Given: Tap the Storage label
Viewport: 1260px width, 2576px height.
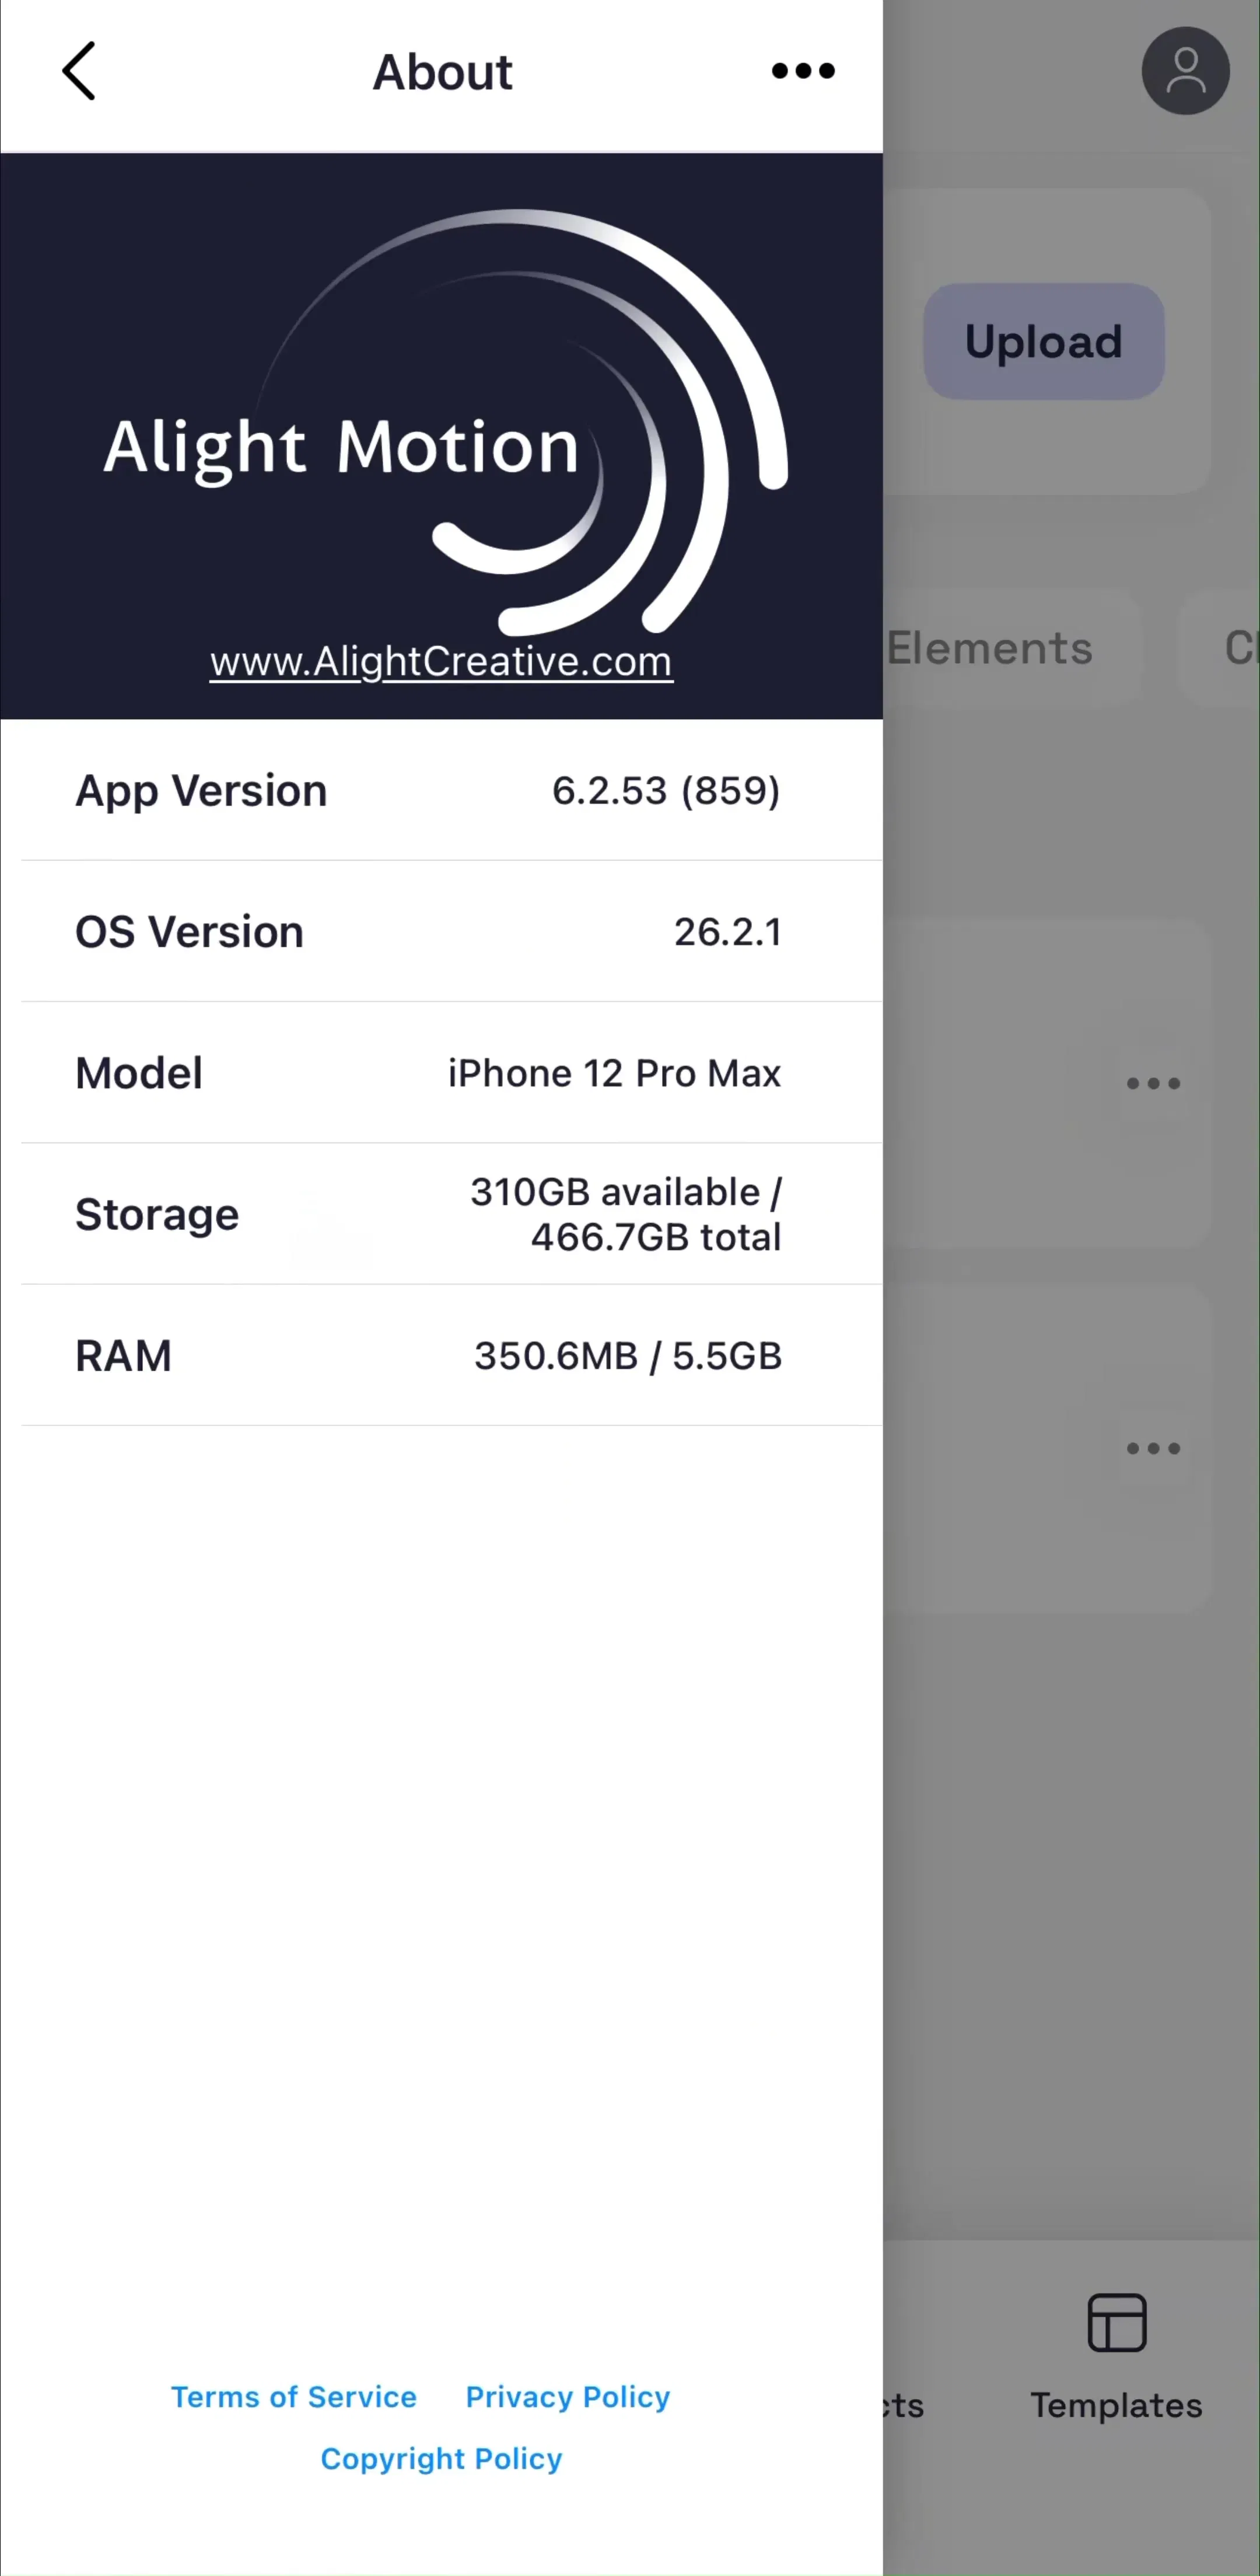Looking at the screenshot, I should (157, 1214).
